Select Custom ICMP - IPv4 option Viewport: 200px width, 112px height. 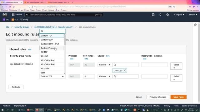tap(52, 44)
